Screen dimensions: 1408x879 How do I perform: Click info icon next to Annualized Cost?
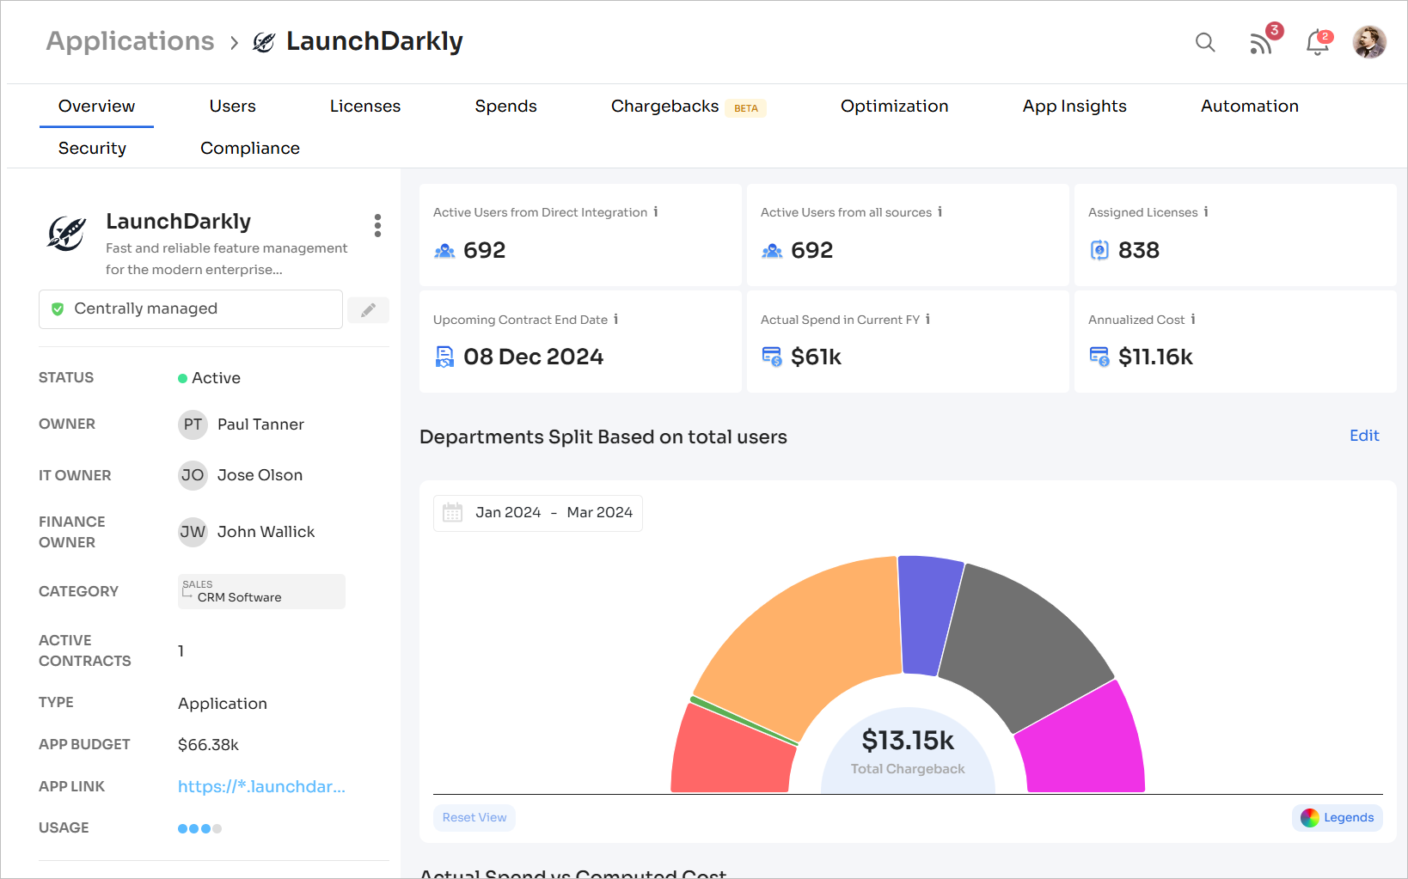point(1193,319)
